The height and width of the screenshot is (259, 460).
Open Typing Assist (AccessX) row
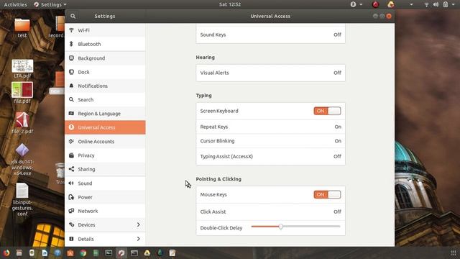click(270, 157)
